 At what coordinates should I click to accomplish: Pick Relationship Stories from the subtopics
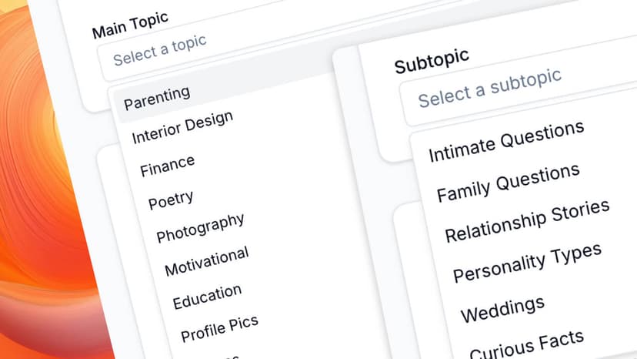[x=527, y=220]
